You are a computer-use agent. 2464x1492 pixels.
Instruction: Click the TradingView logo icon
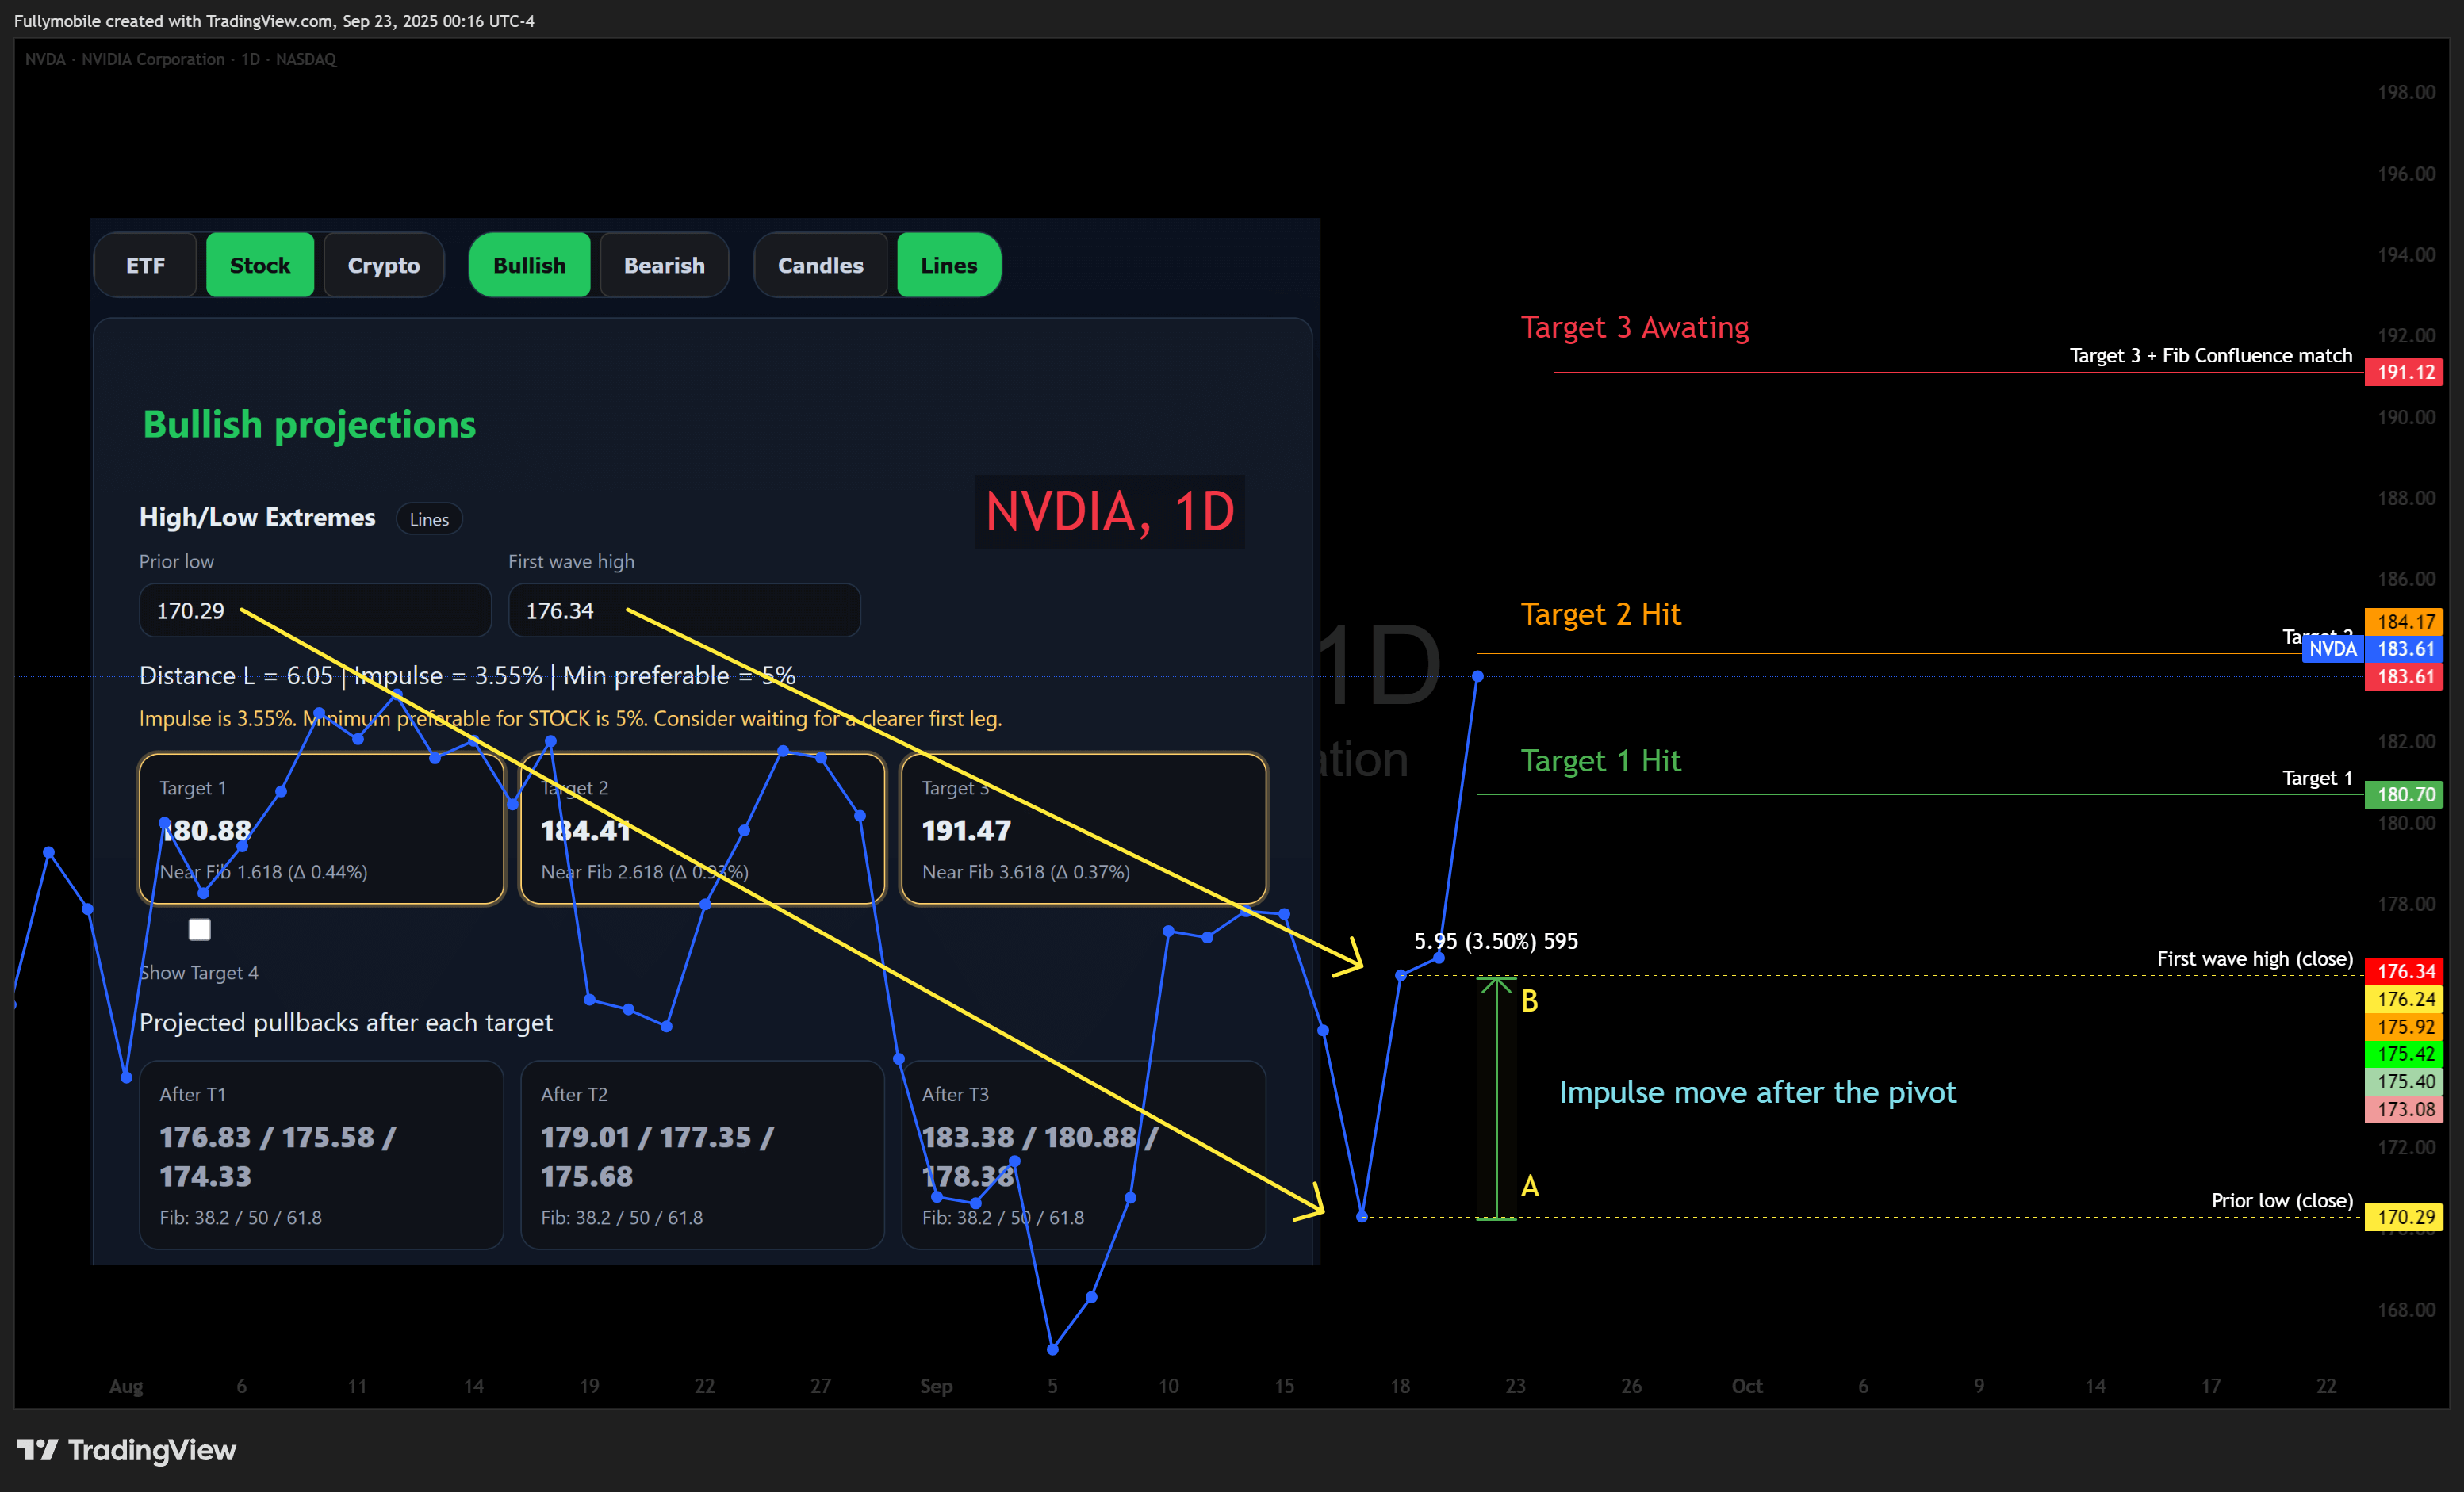[38, 1449]
